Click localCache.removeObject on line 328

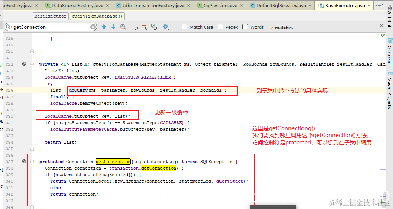(x=81, y=103)
